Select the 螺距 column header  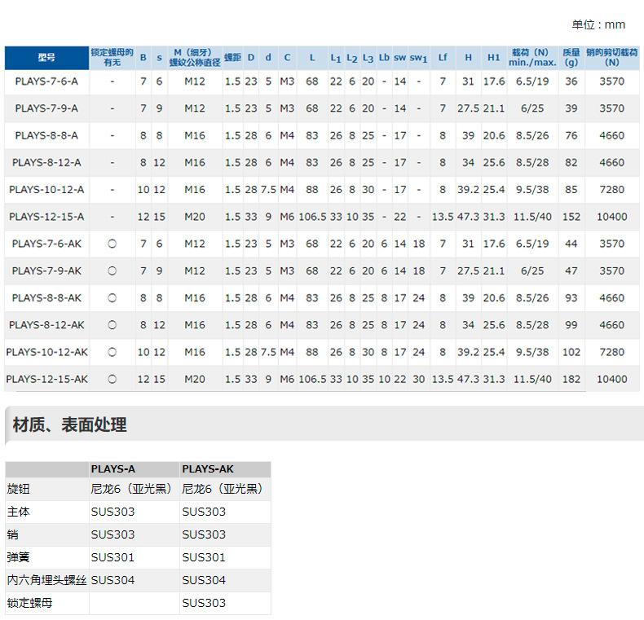[x=232, y=58]
